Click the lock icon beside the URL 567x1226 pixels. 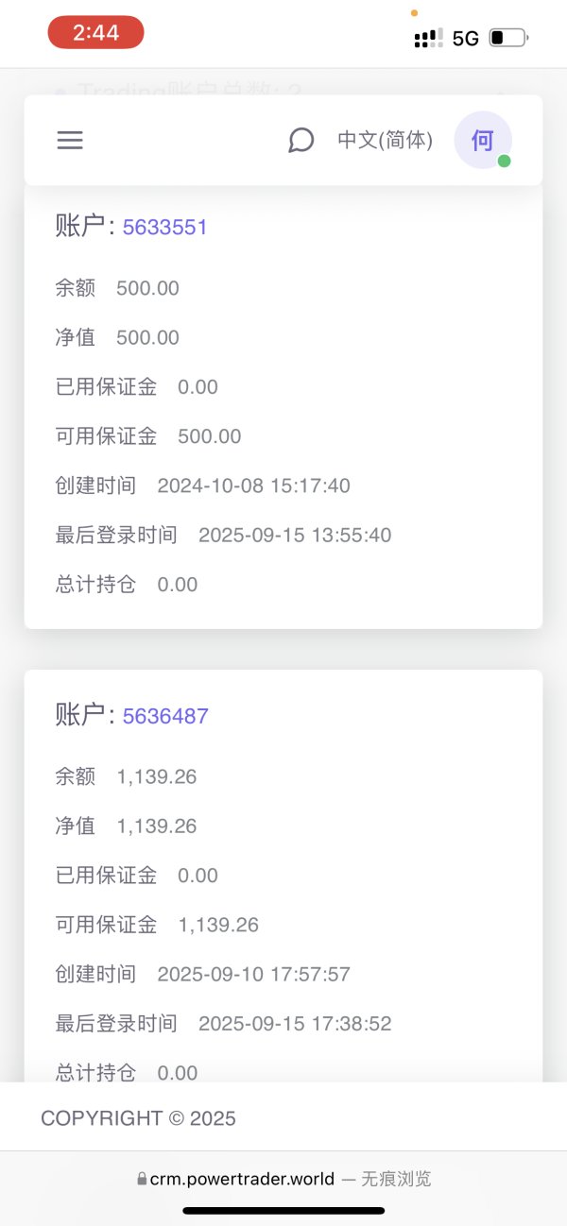click(142, 1179)
